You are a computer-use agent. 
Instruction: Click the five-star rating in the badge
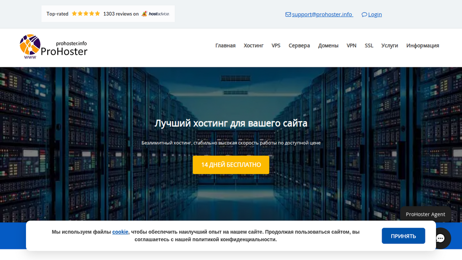(86, 13)
